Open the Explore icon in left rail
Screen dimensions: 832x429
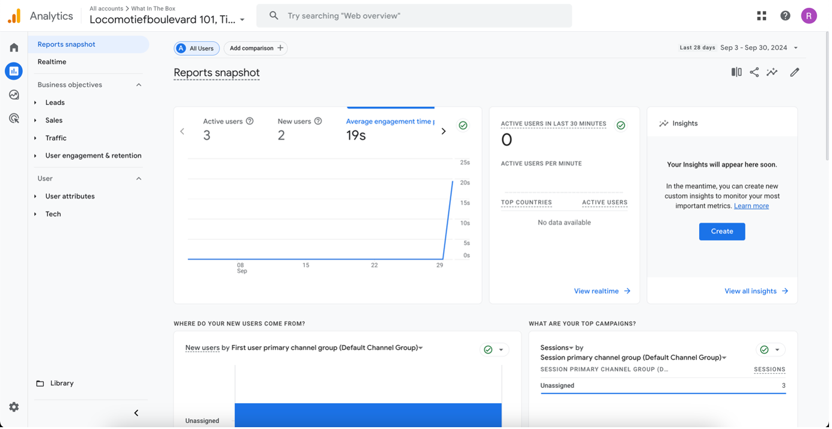(x=14, y=95)
